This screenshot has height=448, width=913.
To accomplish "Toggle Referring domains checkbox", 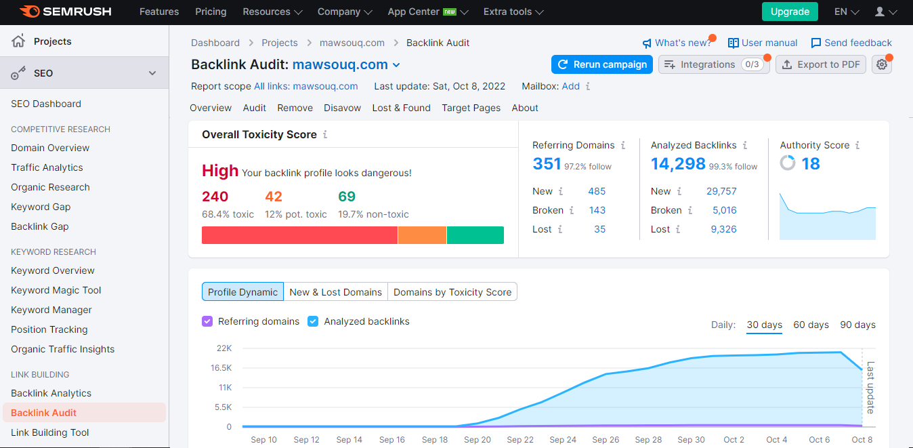I will point(207,321).
